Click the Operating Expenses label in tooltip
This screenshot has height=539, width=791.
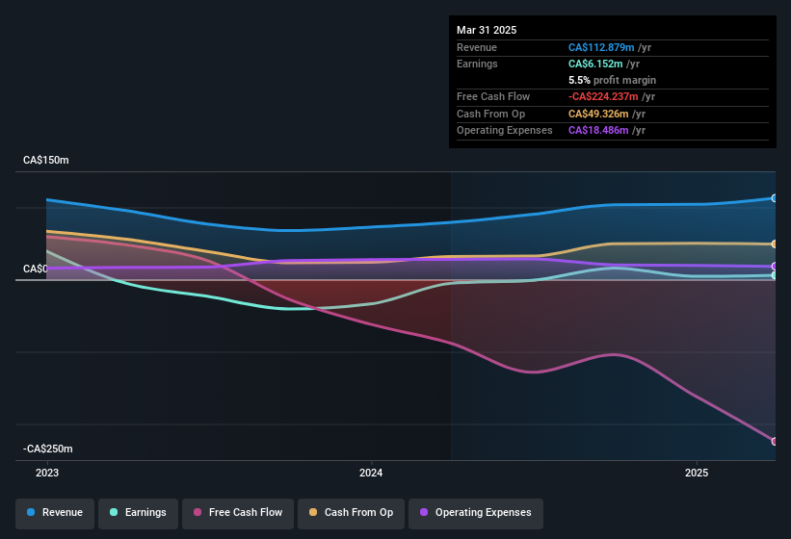coord(505,131)
